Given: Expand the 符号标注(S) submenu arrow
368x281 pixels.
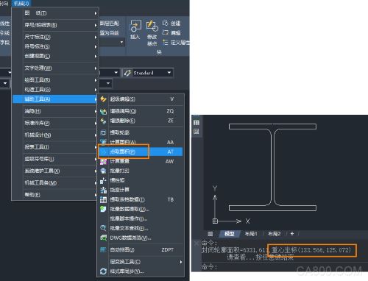Looking at the screenshot, I should tap(96, 46).
